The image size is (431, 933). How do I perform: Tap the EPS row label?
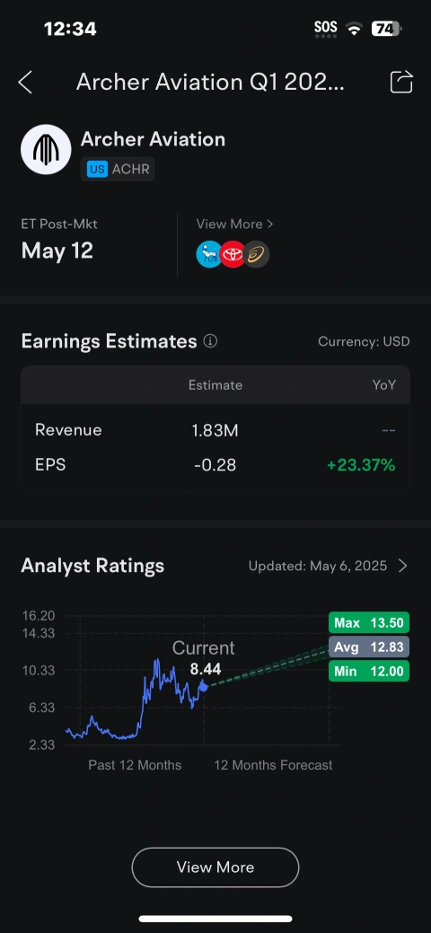pos(50,465)
